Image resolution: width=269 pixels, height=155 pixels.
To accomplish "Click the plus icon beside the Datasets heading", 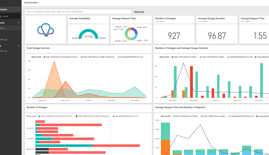I will pos(19,46).
